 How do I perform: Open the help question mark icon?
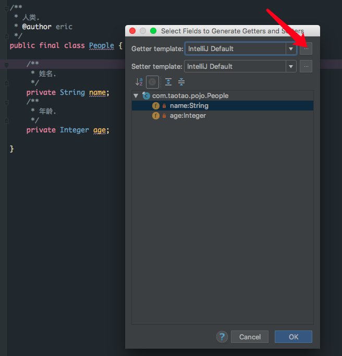point(222,337)
